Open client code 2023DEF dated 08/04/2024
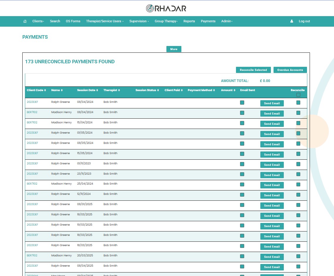The image size is (334, 276). 32,102
